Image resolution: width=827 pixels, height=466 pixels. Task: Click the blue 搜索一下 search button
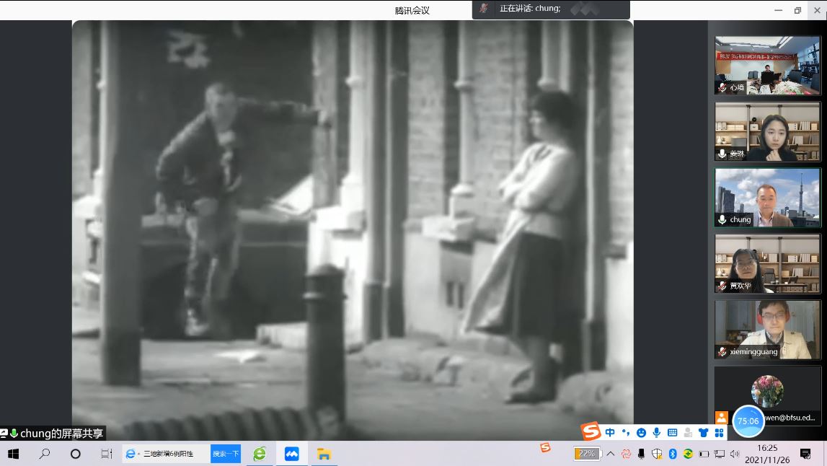pyautogui.click(x=226, y=454)
